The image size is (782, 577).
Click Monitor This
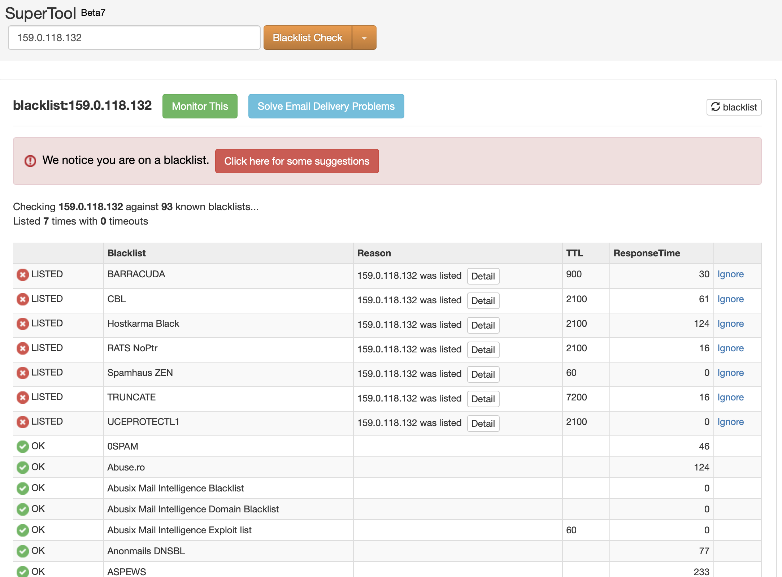point(200,106)
